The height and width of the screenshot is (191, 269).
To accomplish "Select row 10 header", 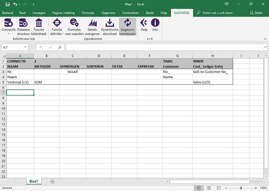I will point(3,108).
